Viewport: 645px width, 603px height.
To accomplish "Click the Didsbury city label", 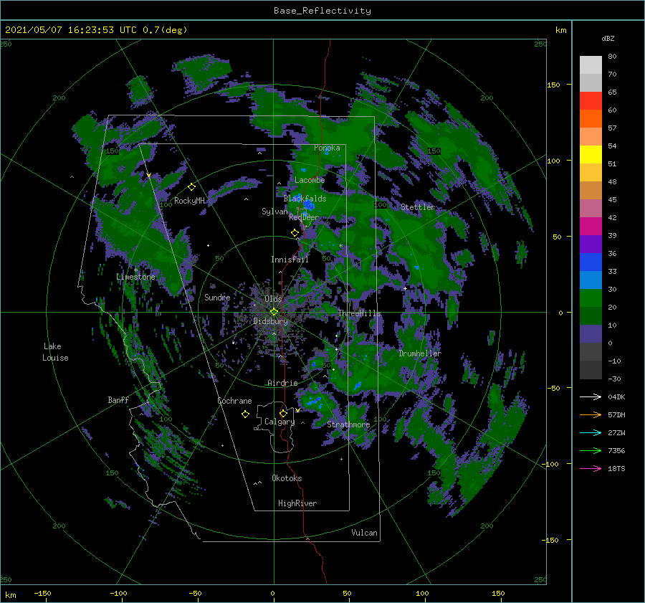I will click(x=270, y=321).
